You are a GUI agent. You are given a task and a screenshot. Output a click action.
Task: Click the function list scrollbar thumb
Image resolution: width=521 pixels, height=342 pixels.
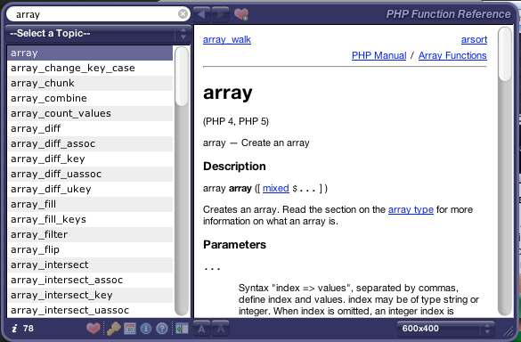(x=182, y=77)
